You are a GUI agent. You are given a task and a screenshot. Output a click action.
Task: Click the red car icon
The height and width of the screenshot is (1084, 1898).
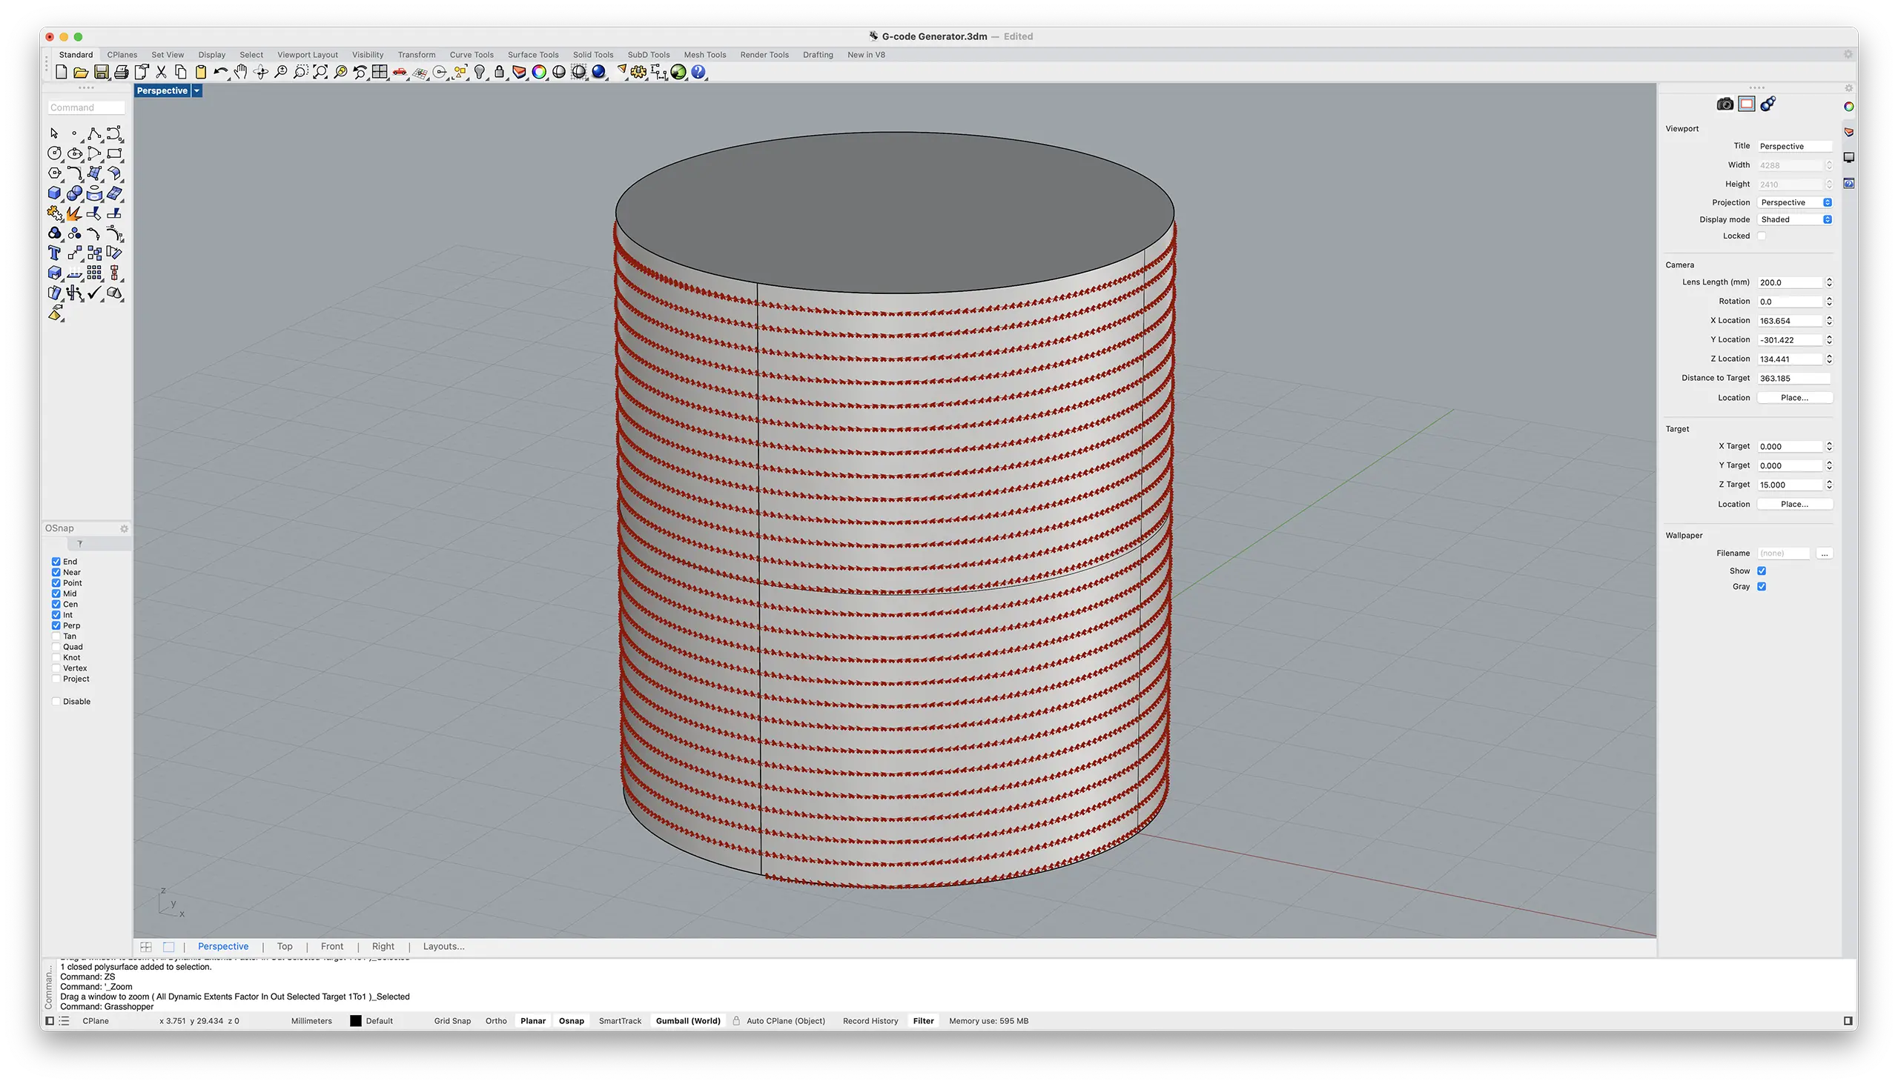[x=400, y=72]
